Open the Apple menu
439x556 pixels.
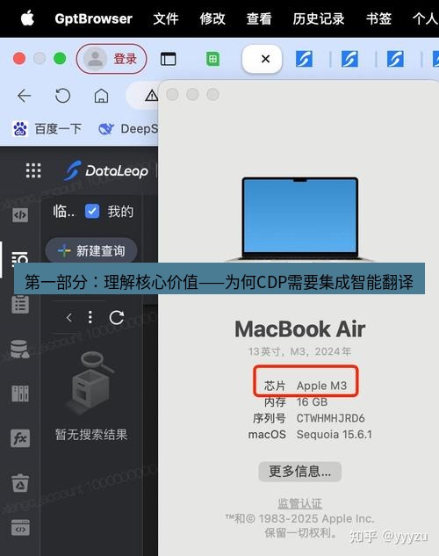pyautogui.click(x=27, y=18)
